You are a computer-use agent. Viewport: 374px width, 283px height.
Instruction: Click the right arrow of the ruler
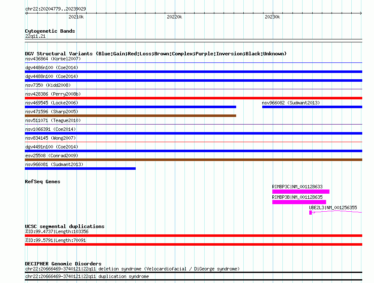point(361,13)
